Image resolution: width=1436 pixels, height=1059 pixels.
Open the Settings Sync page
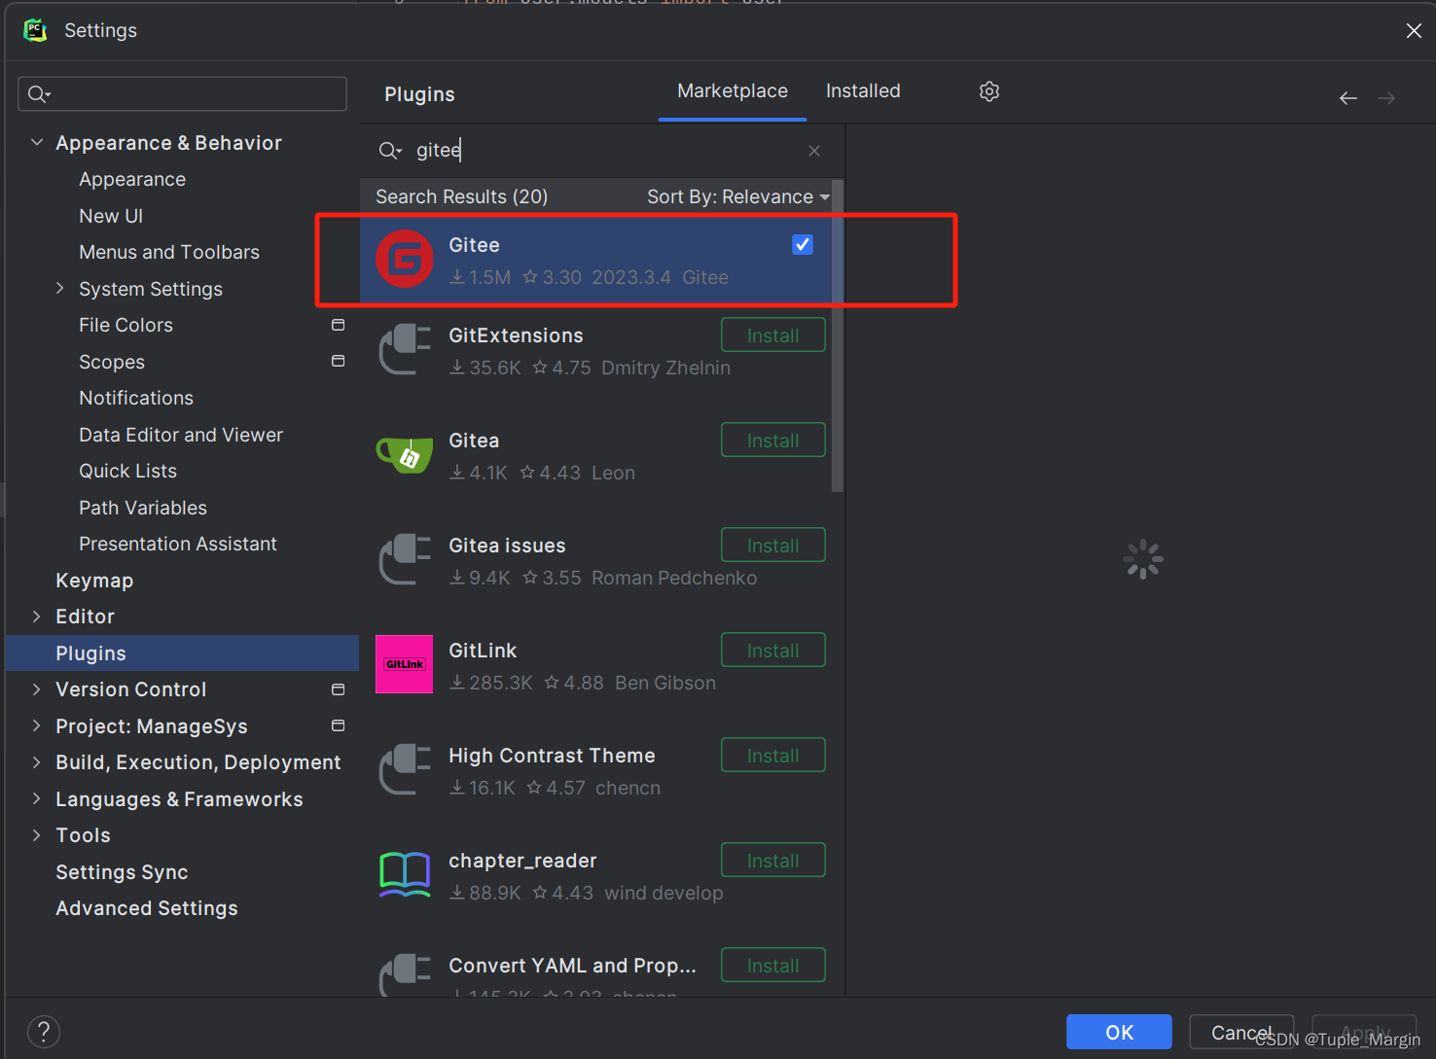[122, 872]
